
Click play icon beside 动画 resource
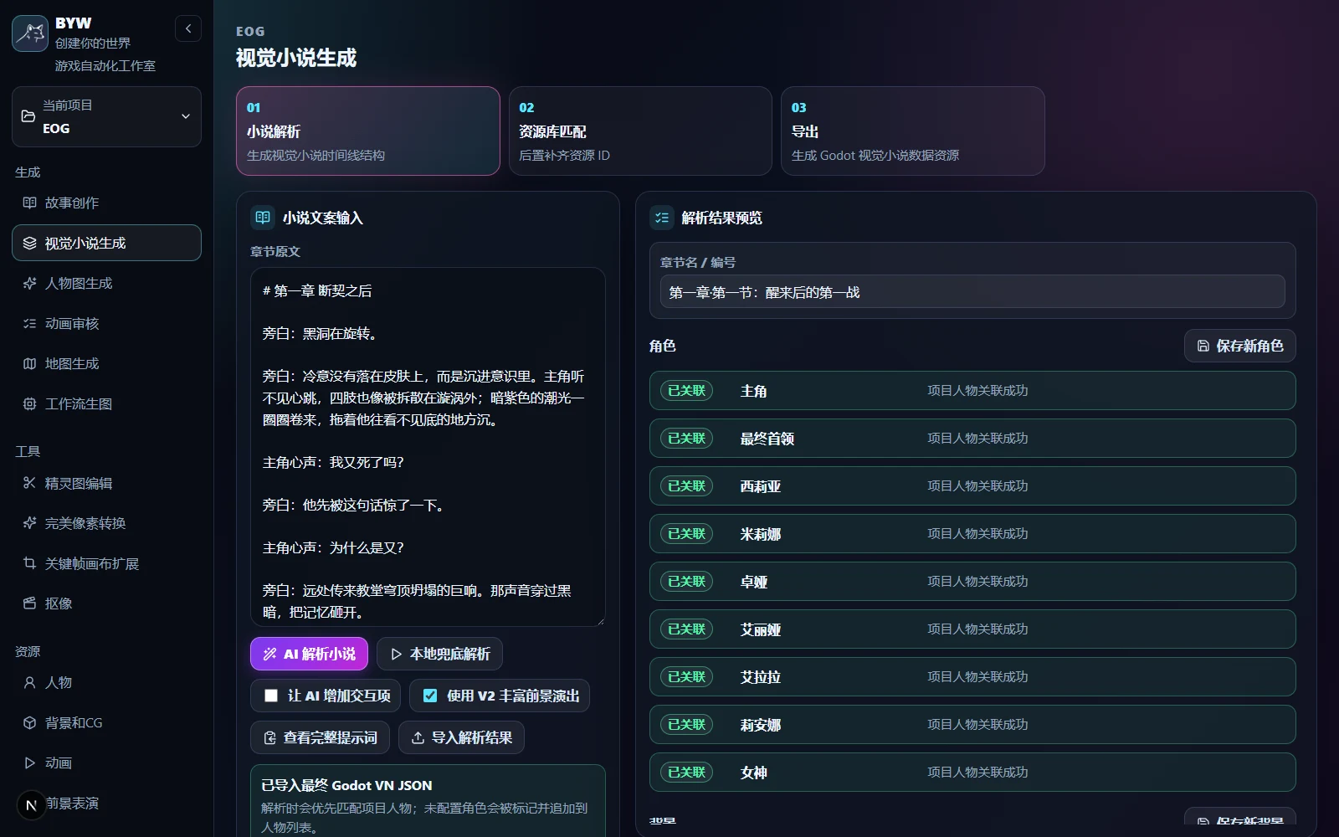[x=29, y=763]
